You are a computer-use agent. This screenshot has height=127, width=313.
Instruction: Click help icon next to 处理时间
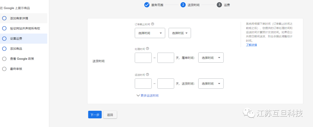[x=148, y=49]
